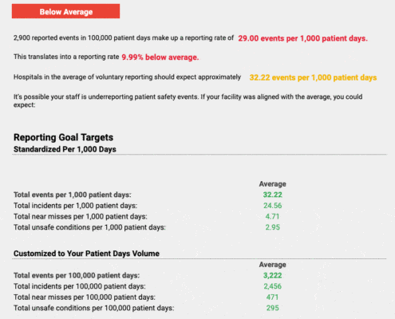Select the 29.00 events per 1,000 patient days text

302,38
